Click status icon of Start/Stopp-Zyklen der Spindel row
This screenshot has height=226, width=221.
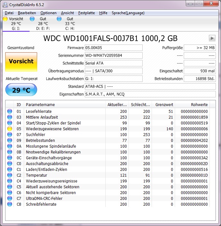(x=10, y=123)
